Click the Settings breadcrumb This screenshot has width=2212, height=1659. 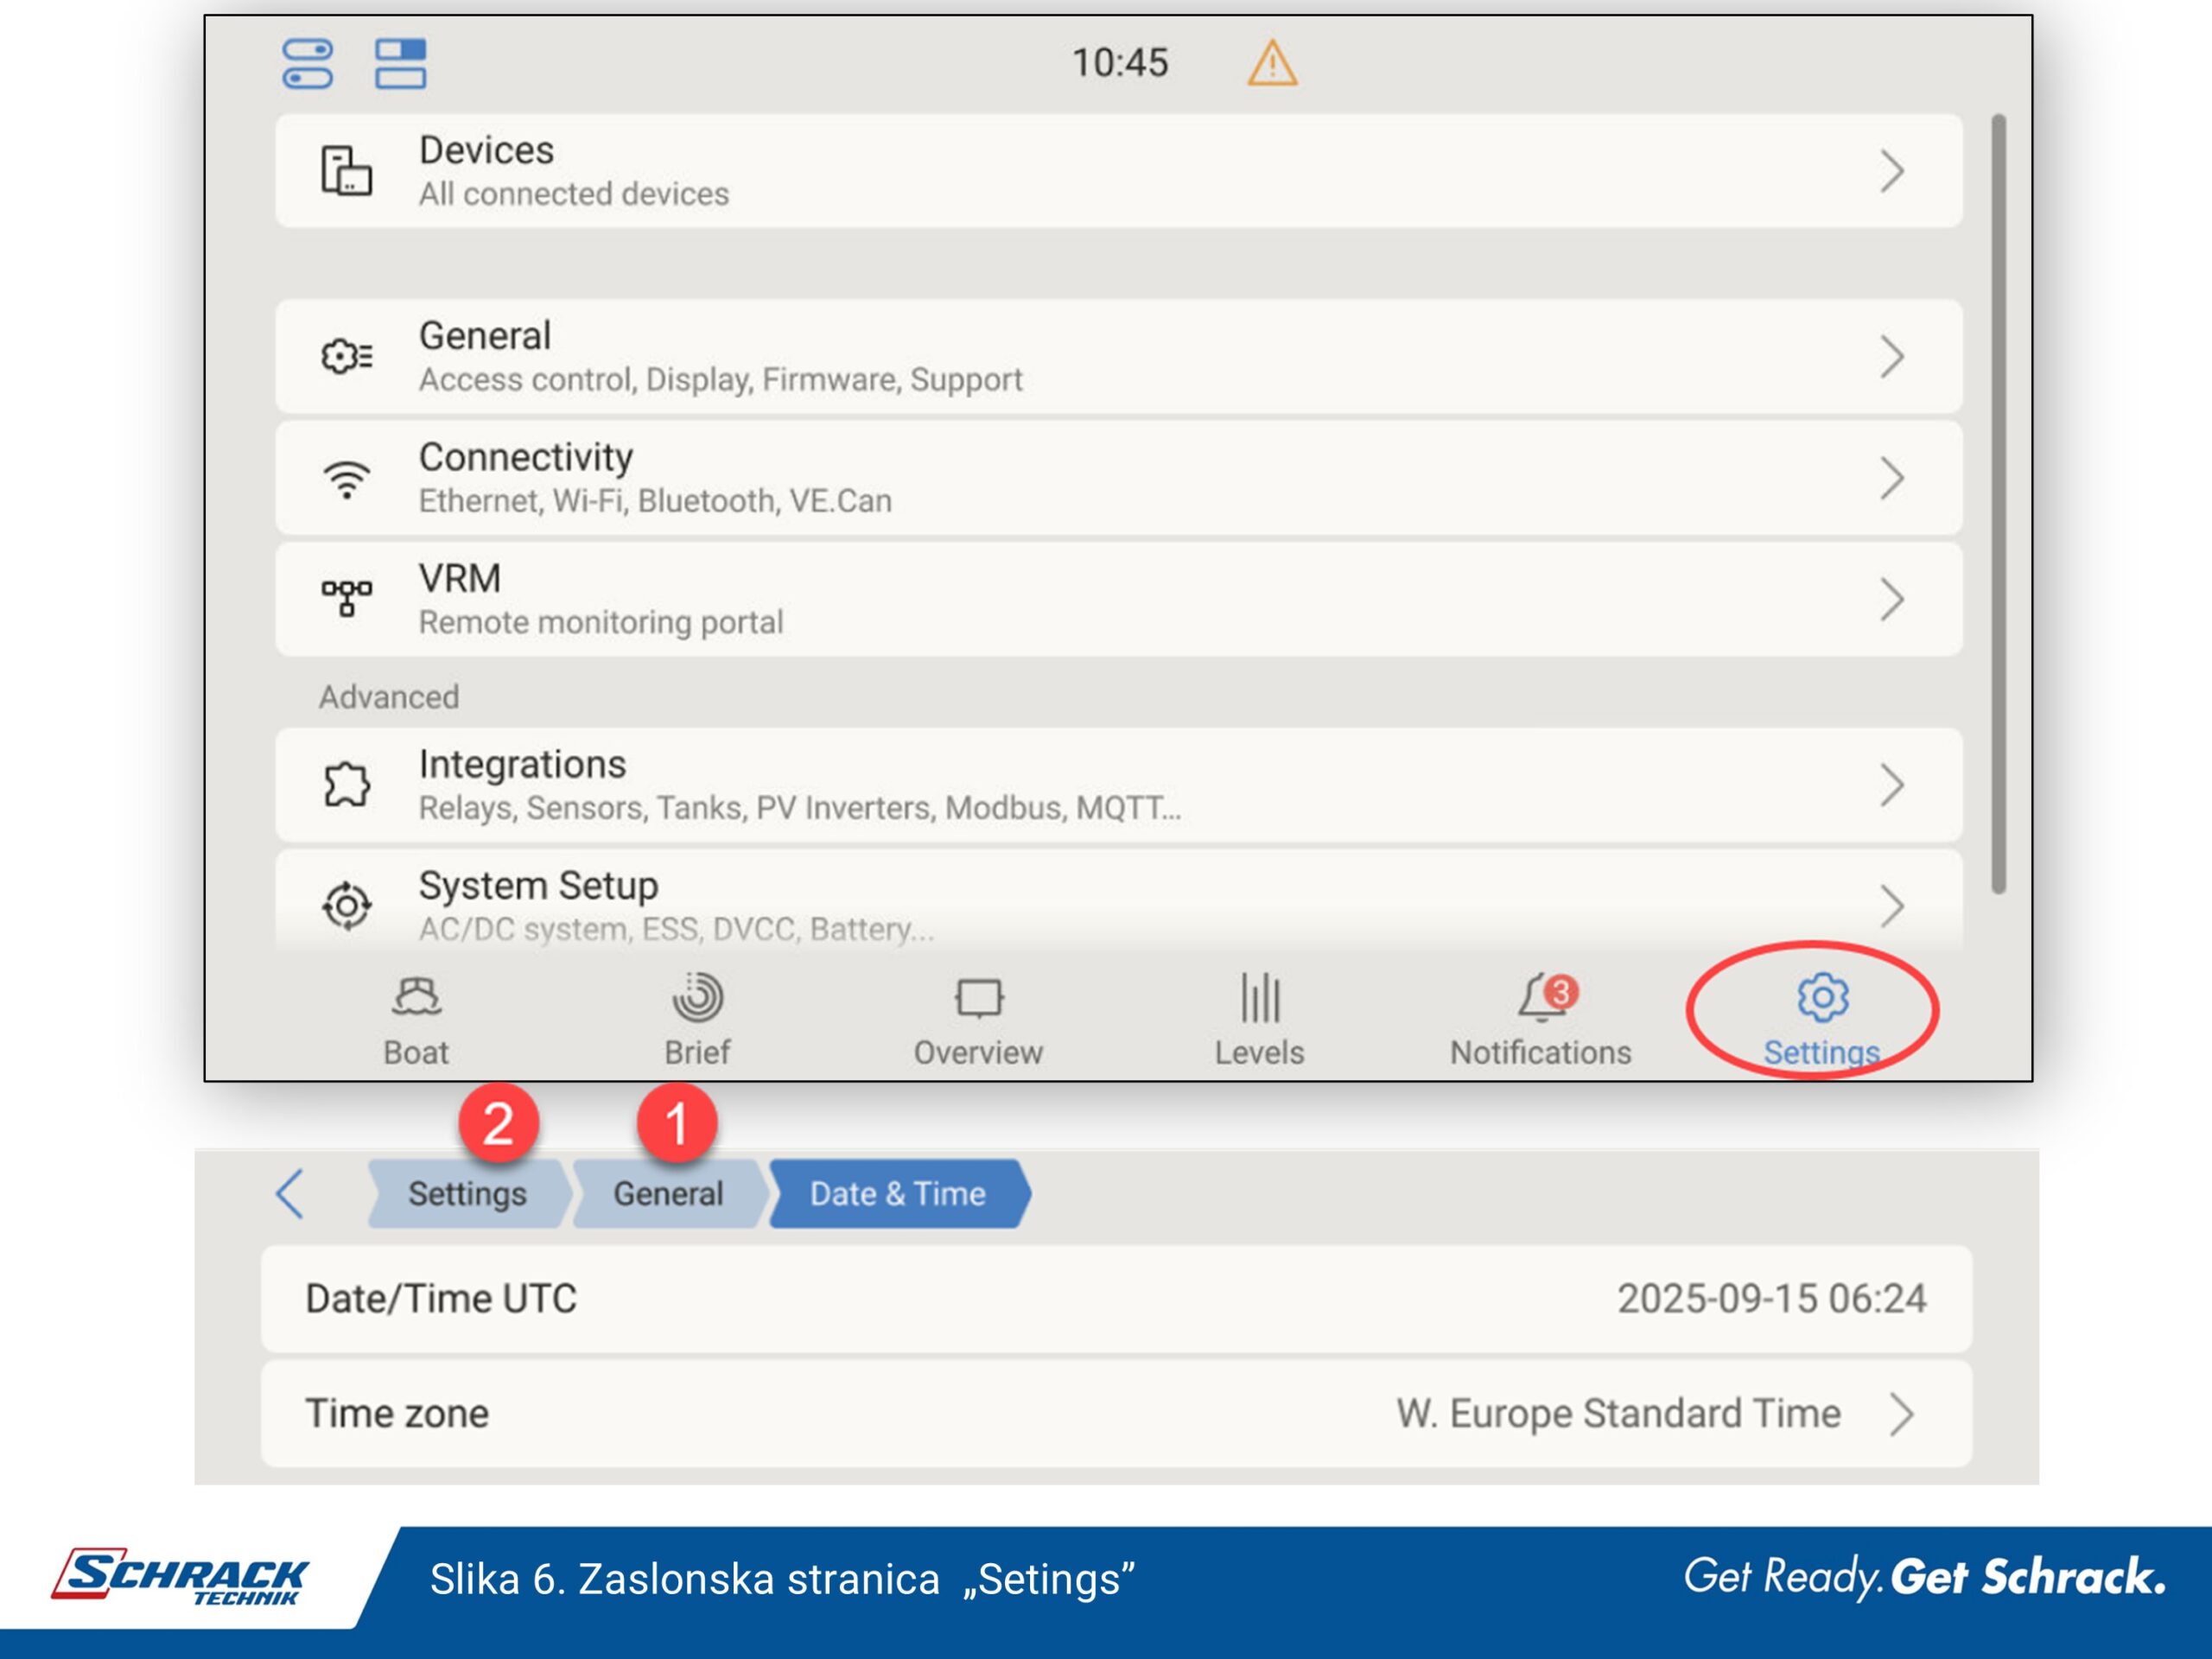pyautogui.click(x=467, y=1194)
